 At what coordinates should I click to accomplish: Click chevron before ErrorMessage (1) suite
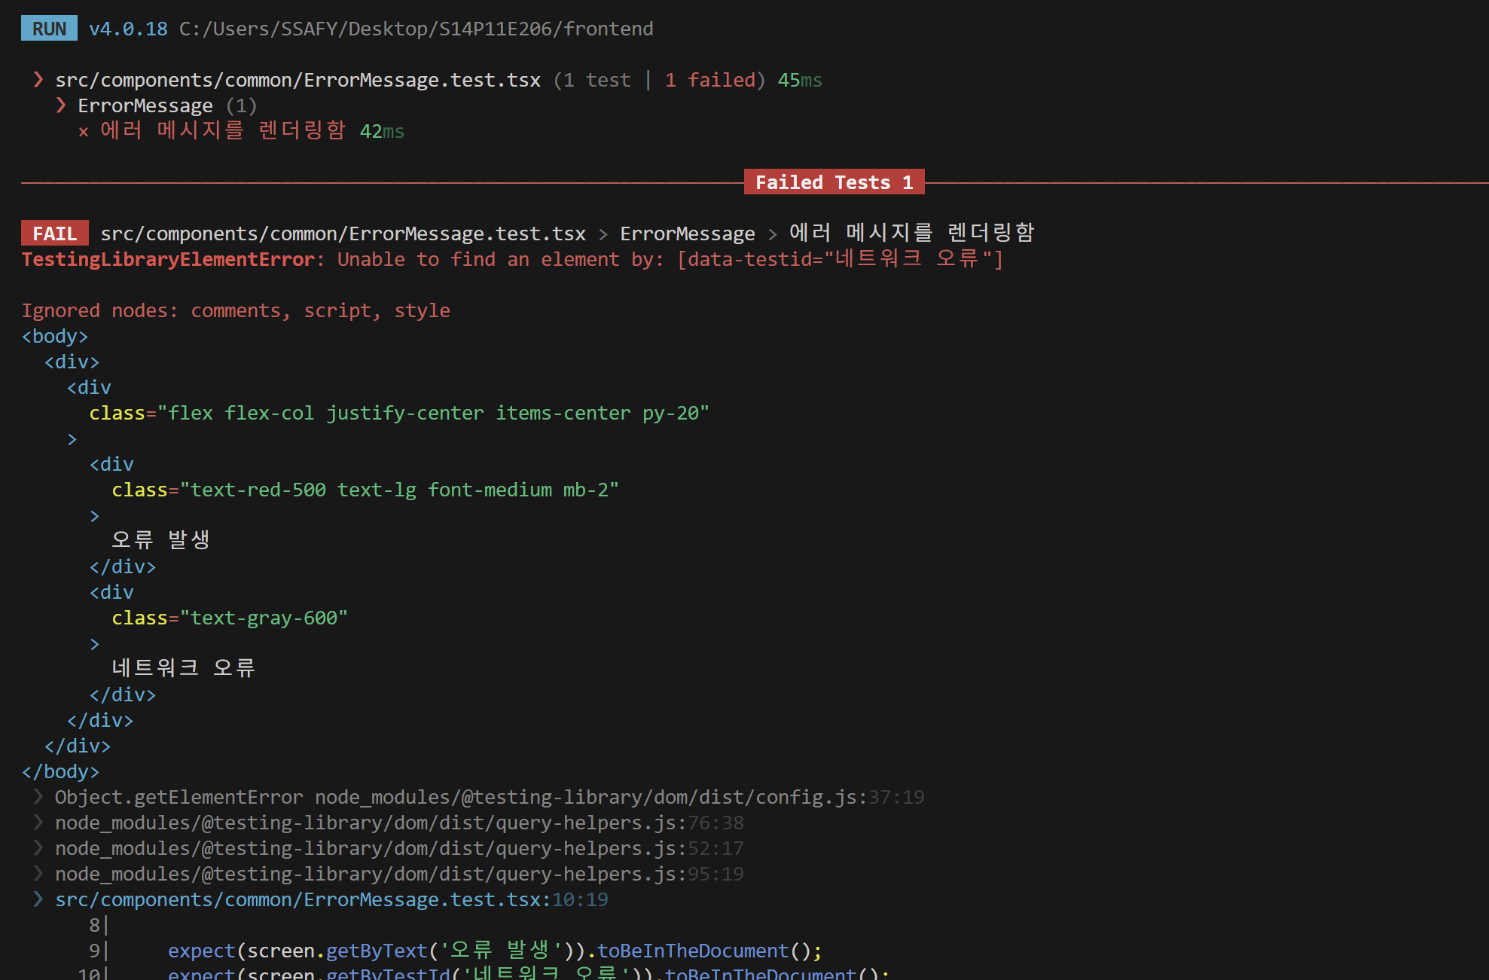coord(61,105)
